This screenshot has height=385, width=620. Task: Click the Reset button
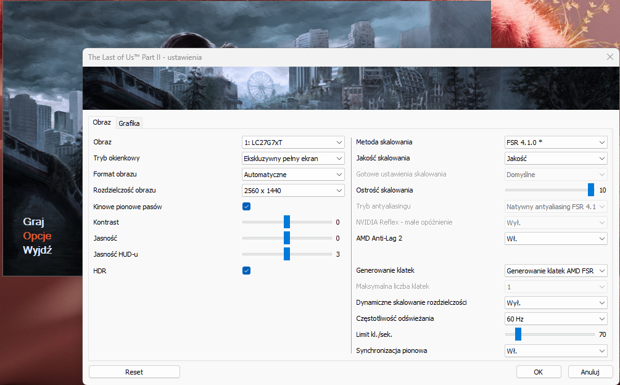click(134, 372)
